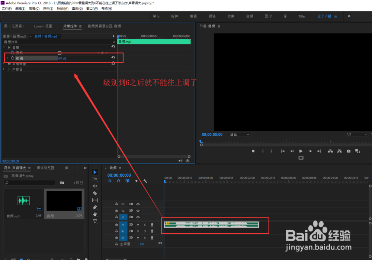Click the Extract button
This screenshot has width=372, height=260.
point(339,151)
